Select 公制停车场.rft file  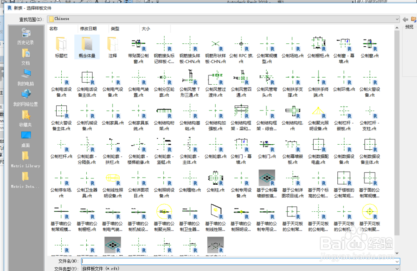click(61, 184)
